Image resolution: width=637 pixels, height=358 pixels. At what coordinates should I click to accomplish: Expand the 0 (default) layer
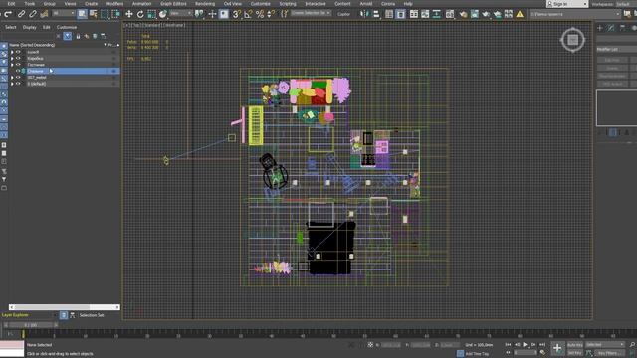(x=12, y=84)
